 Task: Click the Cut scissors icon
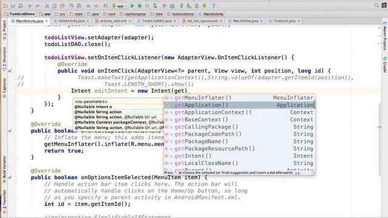[47, 5]
